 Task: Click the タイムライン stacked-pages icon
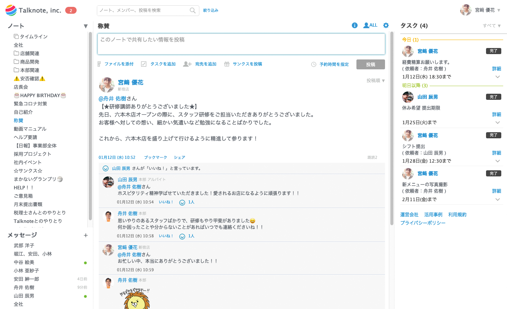16,37
